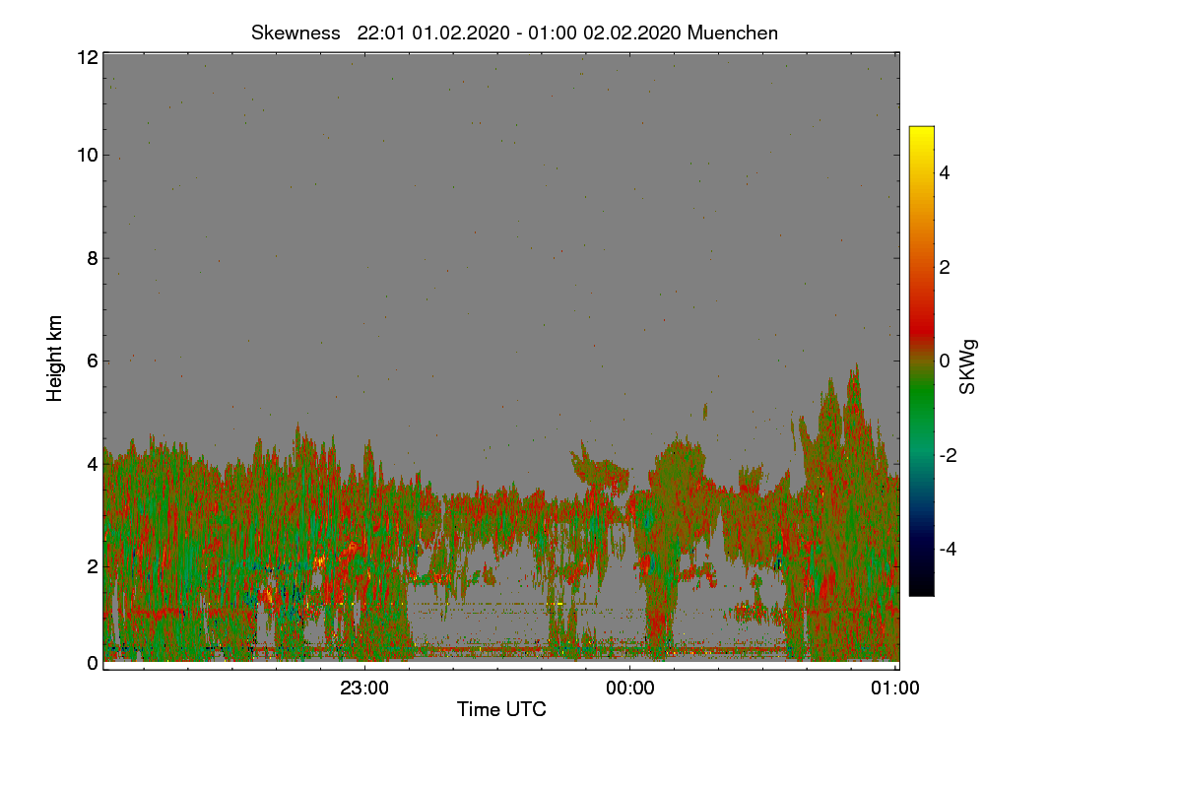Click the 0 km height tick label
This screenshot has height=788, width=1182.
pyautogui.click(x=93, y=663)
